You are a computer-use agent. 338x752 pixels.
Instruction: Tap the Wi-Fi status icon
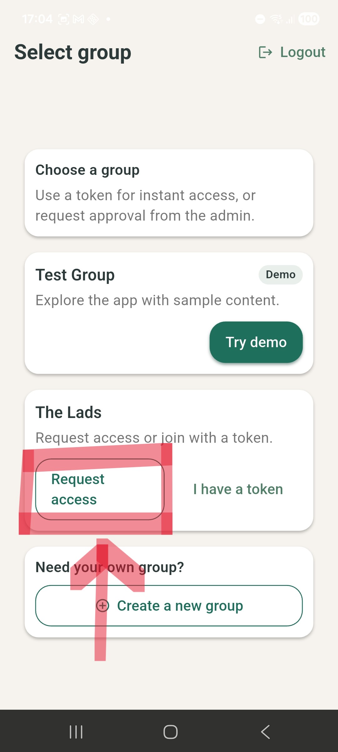pyautogui.click(x=276, y=19)
